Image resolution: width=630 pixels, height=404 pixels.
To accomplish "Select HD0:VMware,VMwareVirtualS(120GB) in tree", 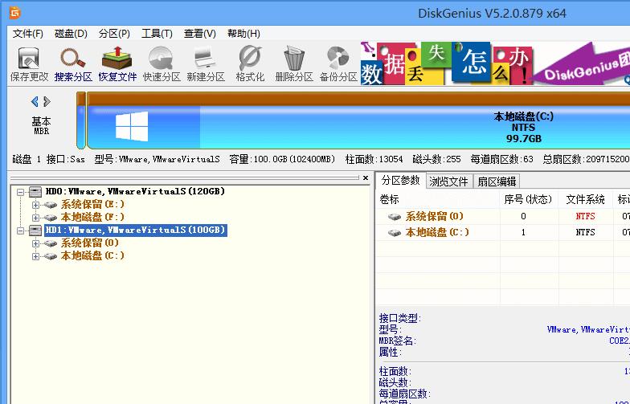I will pyautogui.click(x=135, y=191).
